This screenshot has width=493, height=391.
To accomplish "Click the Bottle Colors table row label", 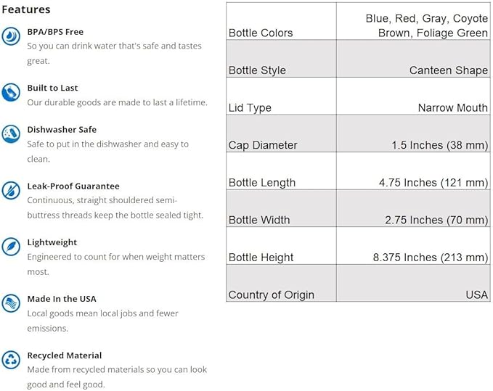I will pos(261,33).
